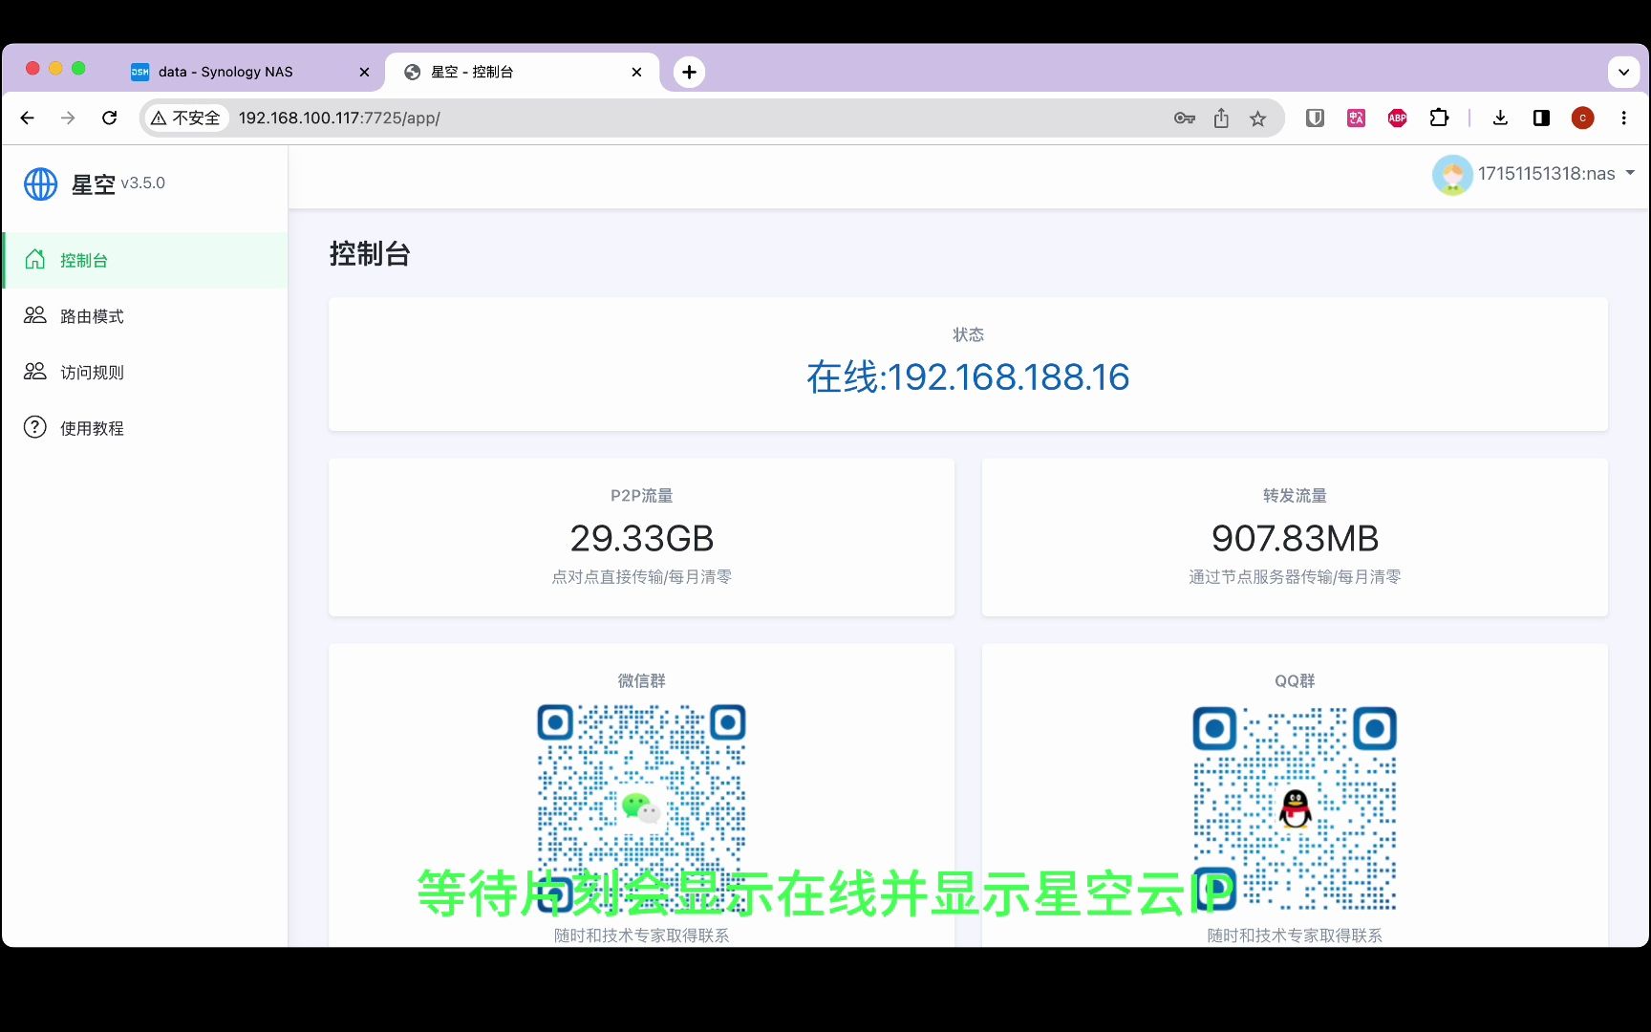
Task: Close the data - Synology NAS tab
Action: tap(364, 72)
